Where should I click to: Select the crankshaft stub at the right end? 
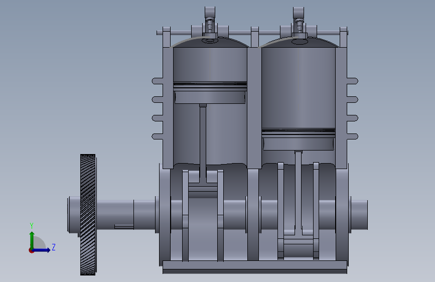[359, 215]
